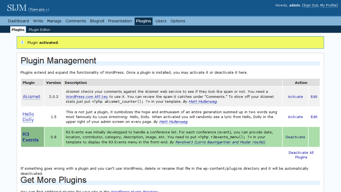The width and height of the screenshot is (341, 192).
Task: Go to the Dashboard menu
Action: pyautogui.click(x=19, y=21)
